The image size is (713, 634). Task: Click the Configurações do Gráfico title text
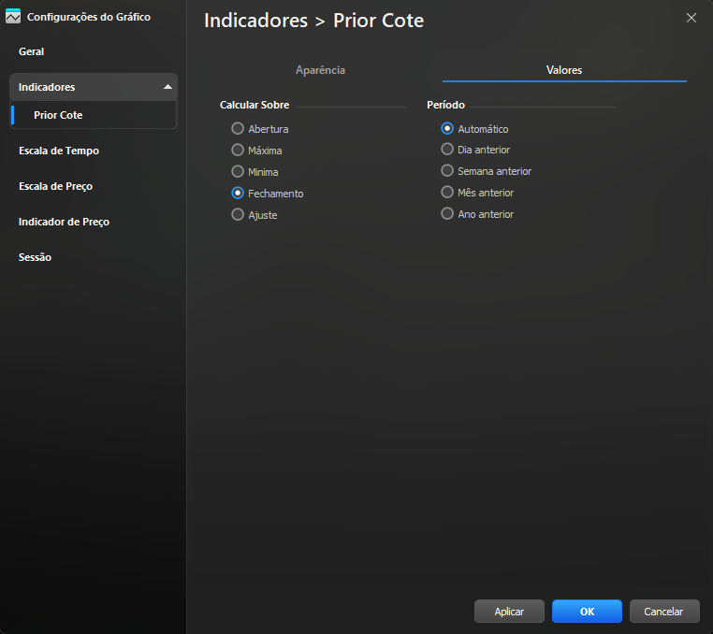pos(89,17)
